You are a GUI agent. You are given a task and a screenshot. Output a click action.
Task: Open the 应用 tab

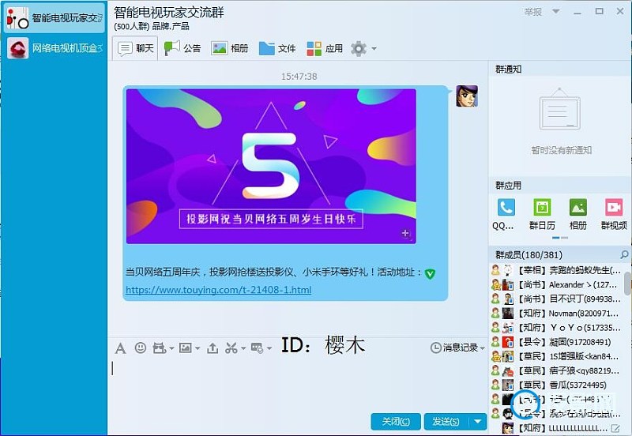pos(325,49)
